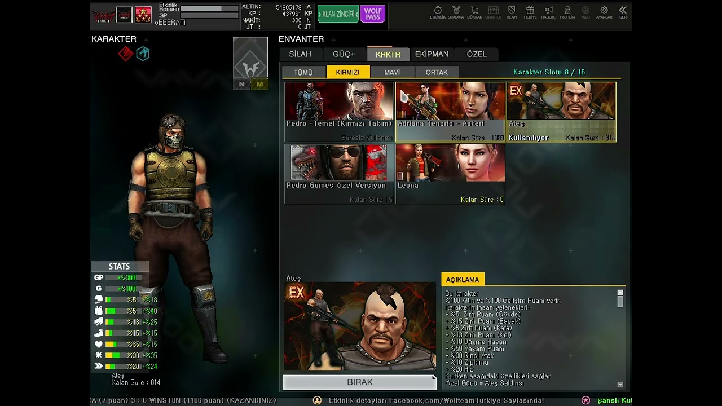Switch to the ÖZEL tab
722x406 pixels.
coord(477,54)
